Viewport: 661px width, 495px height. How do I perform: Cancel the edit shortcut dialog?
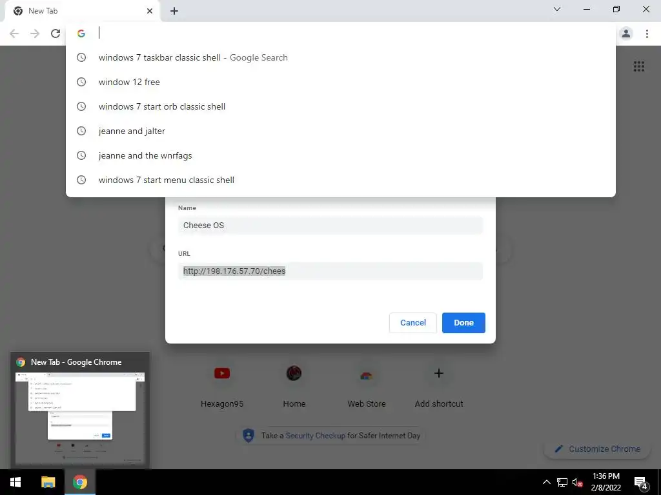(412, 323)
